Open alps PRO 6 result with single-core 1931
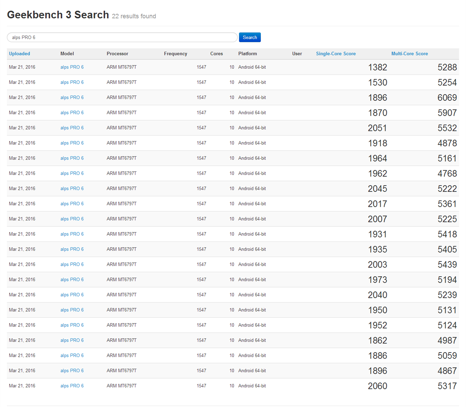Viewport: 466px width, 407px height. click(x=72, y=234)
